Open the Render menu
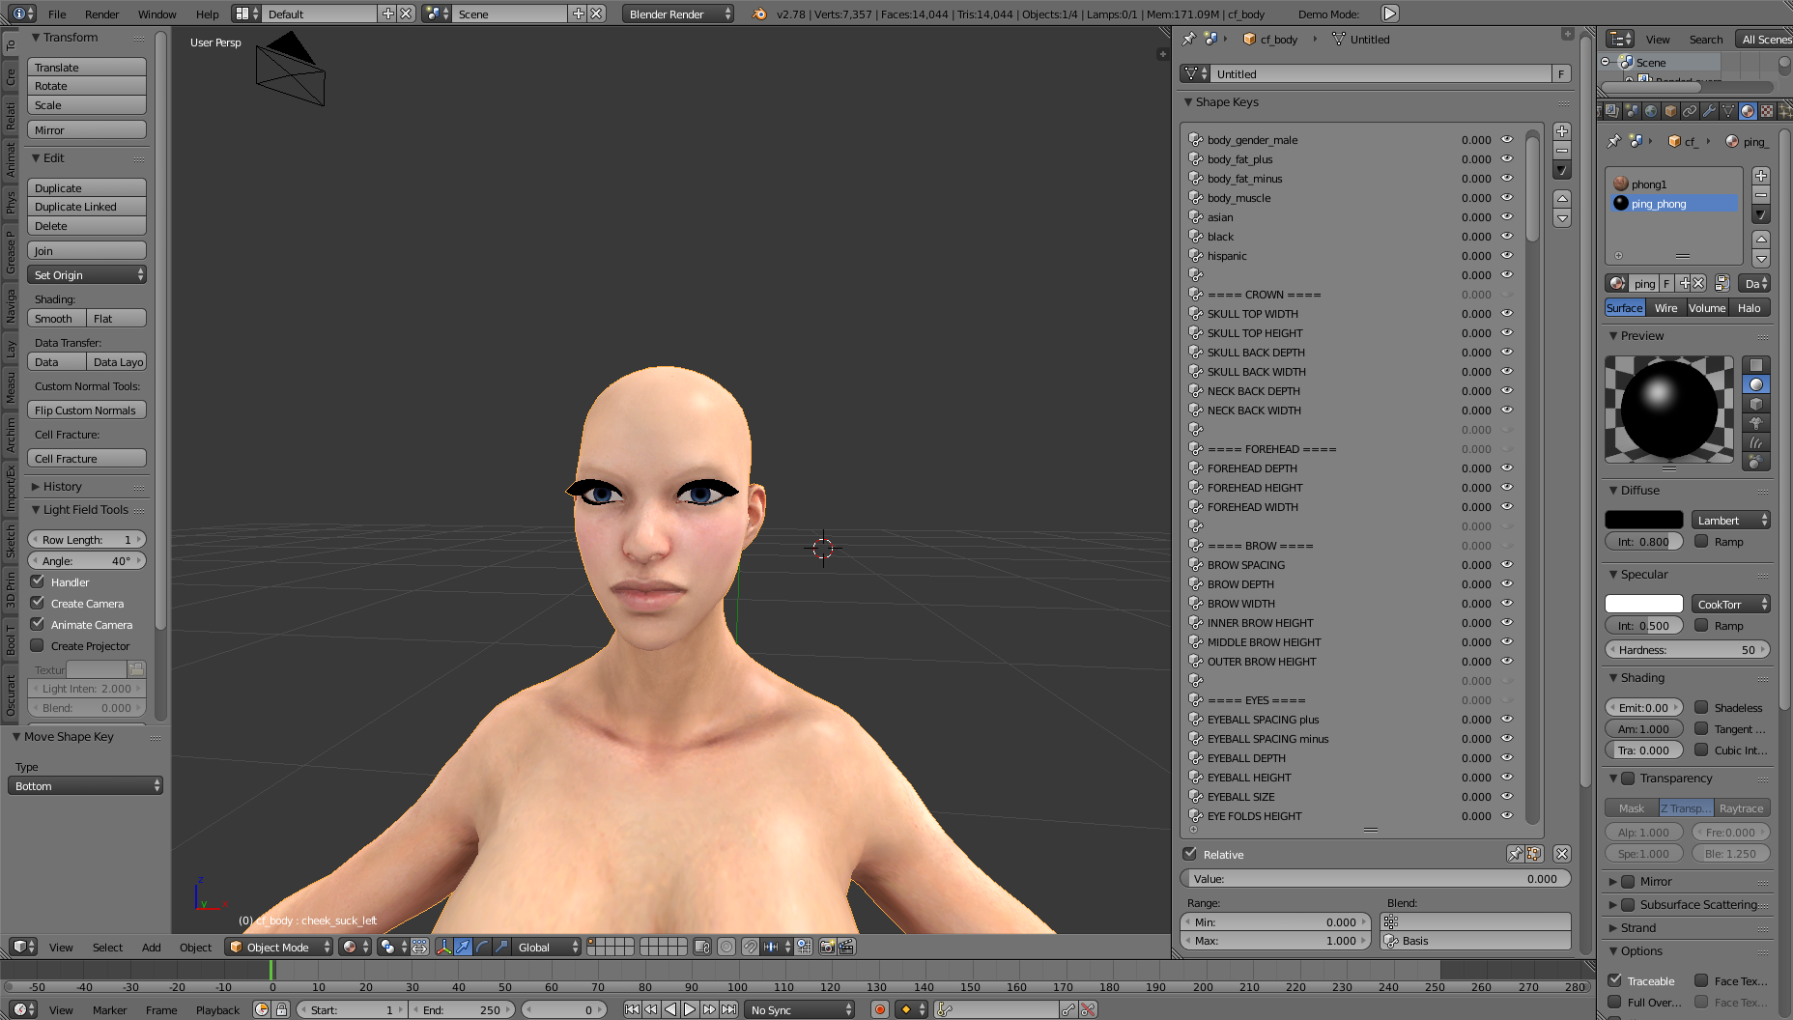Image resolution: width=1793 pixels, height=1020 pixels. click(101, 14)
